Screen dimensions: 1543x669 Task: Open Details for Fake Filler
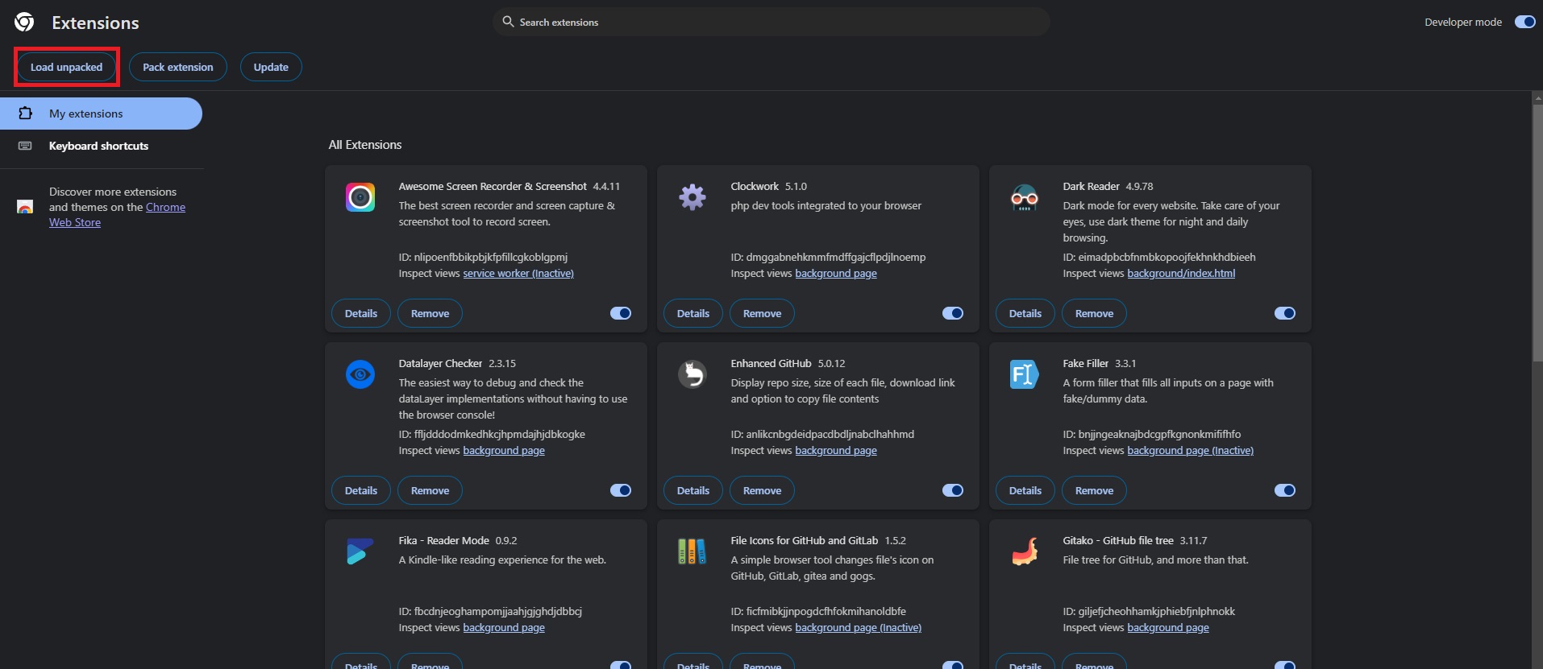point(1025,490)
